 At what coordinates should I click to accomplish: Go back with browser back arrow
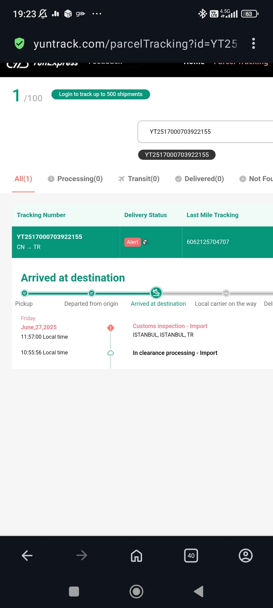point(27,556)
